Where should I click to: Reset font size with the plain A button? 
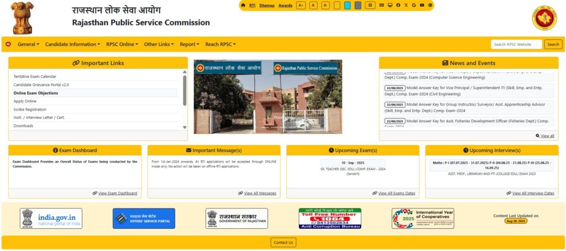tap(313, 6)
